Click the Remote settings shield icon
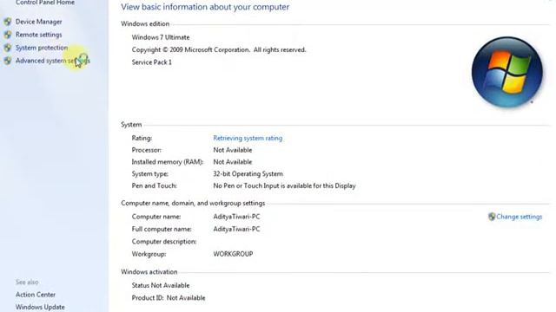 (8, 35)
